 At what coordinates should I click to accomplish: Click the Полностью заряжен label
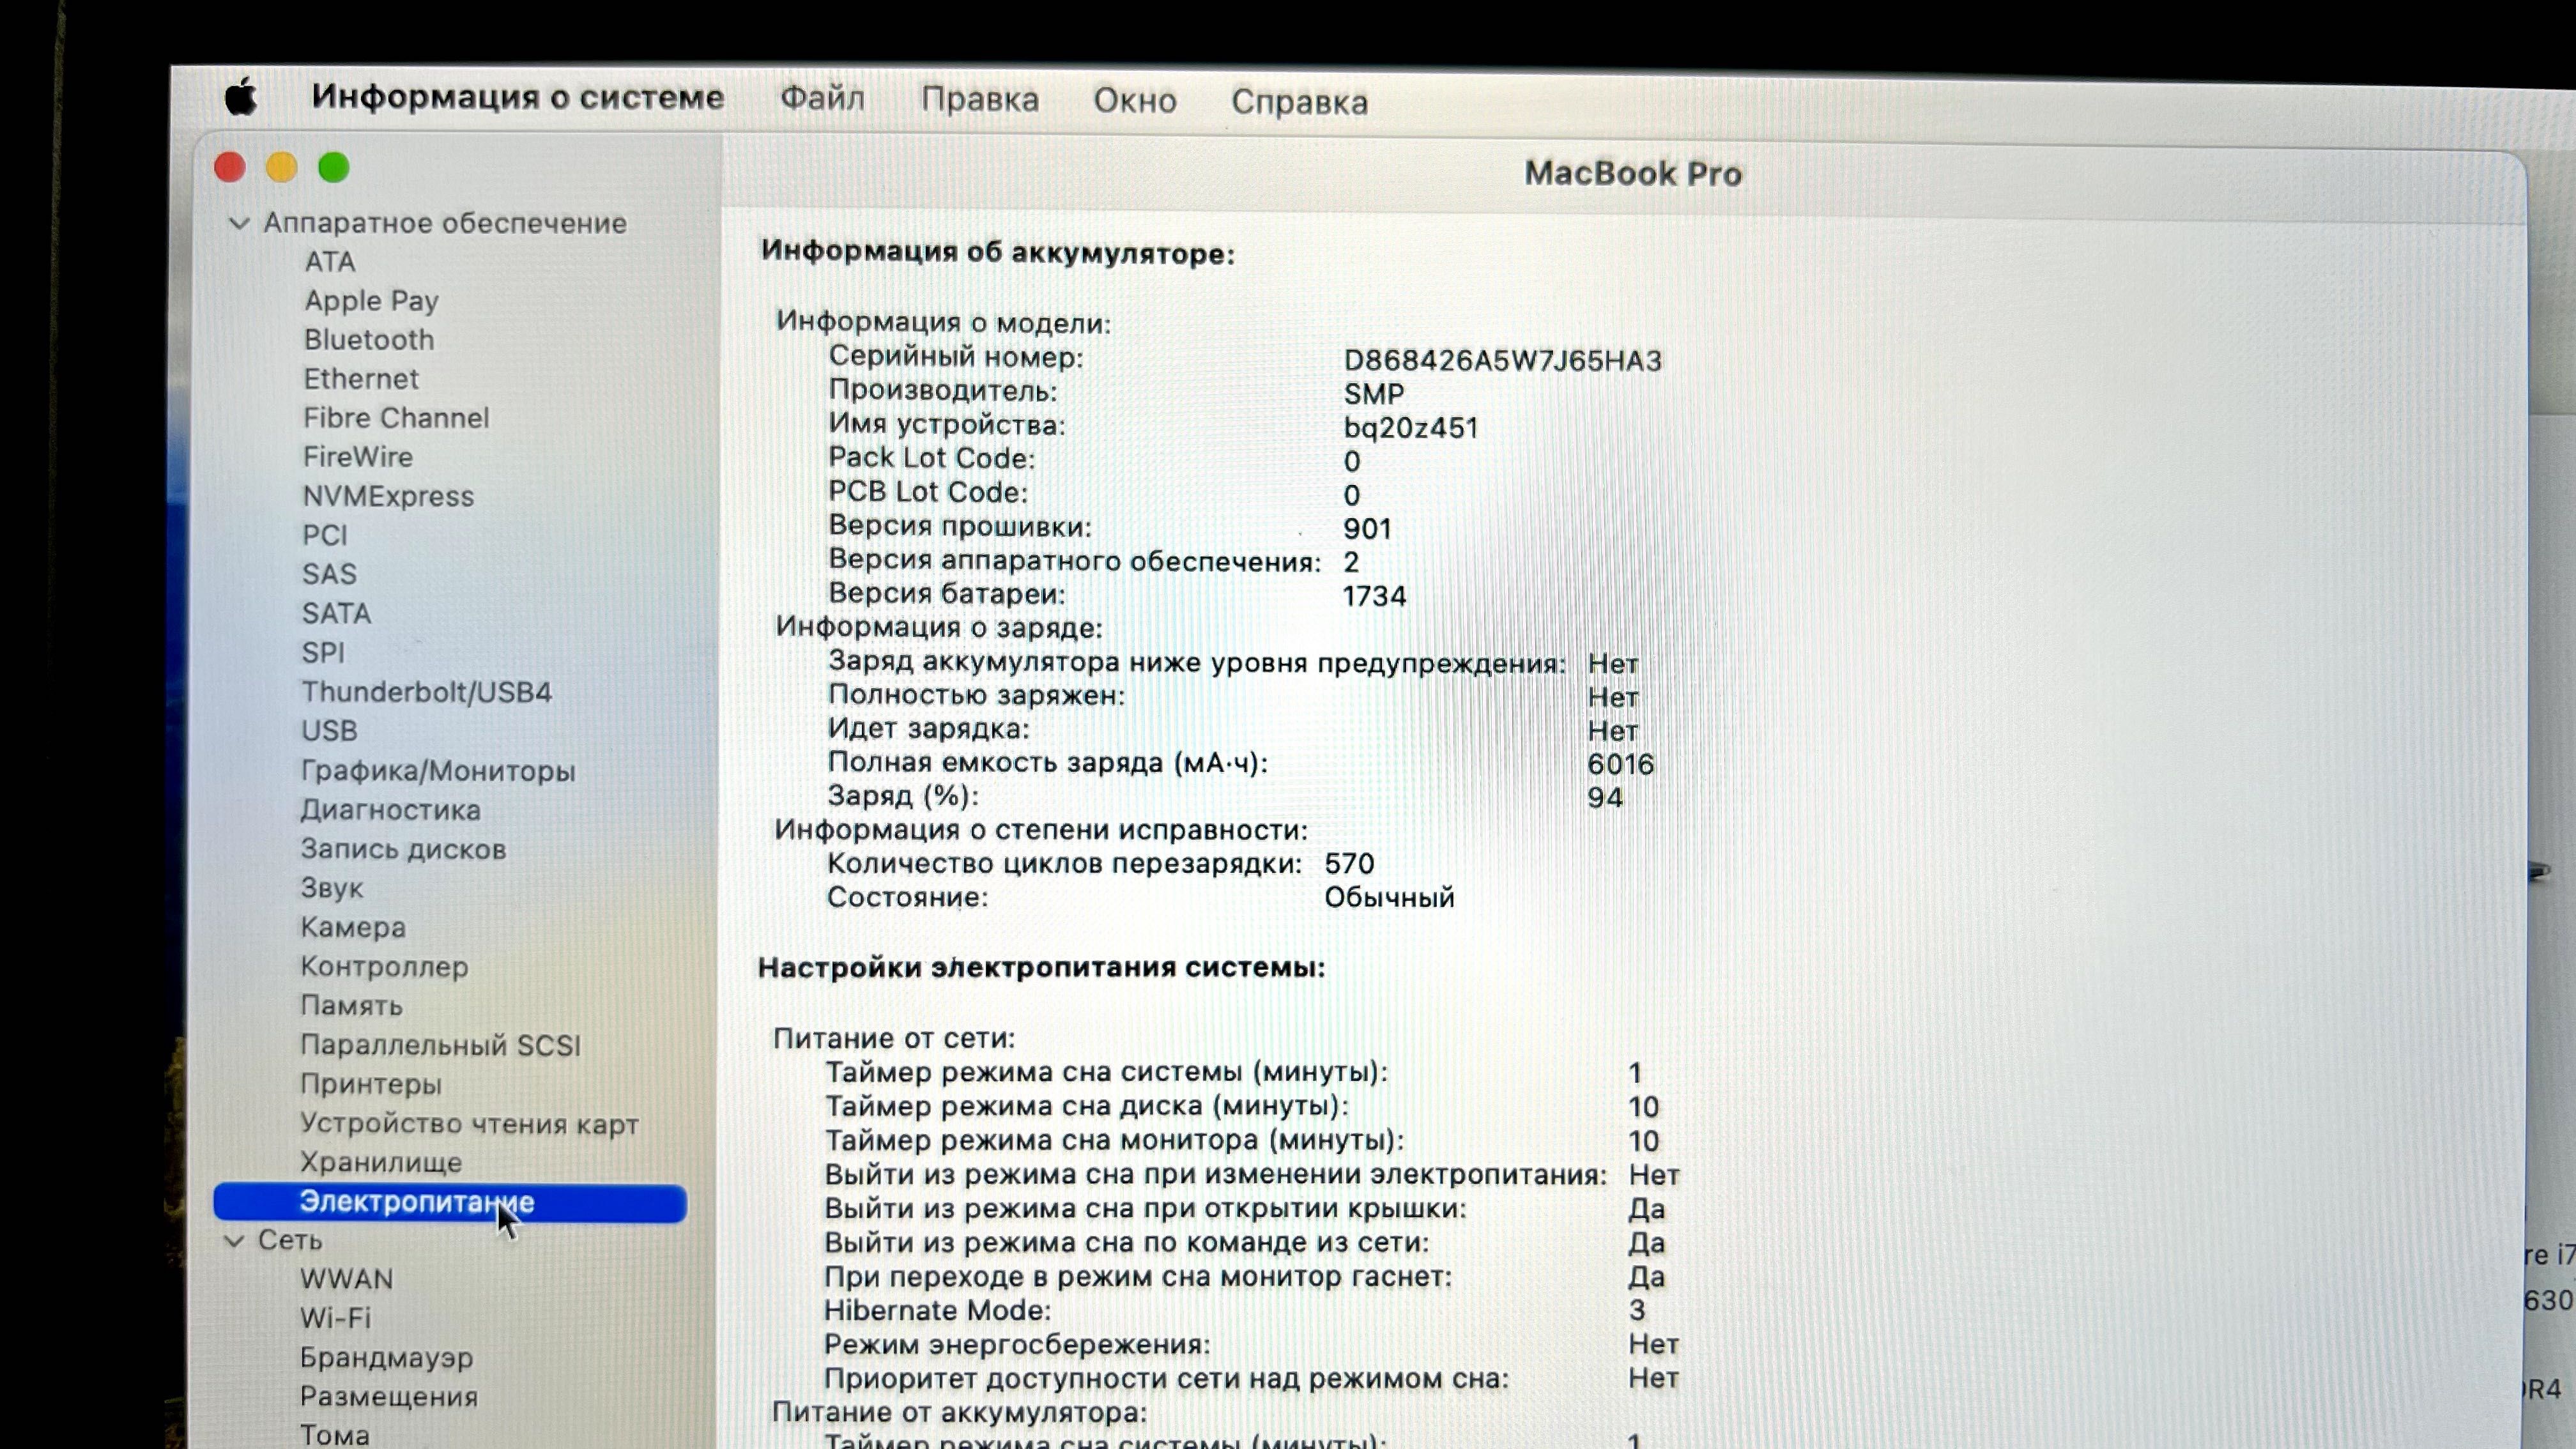click(x=976, y=696)
